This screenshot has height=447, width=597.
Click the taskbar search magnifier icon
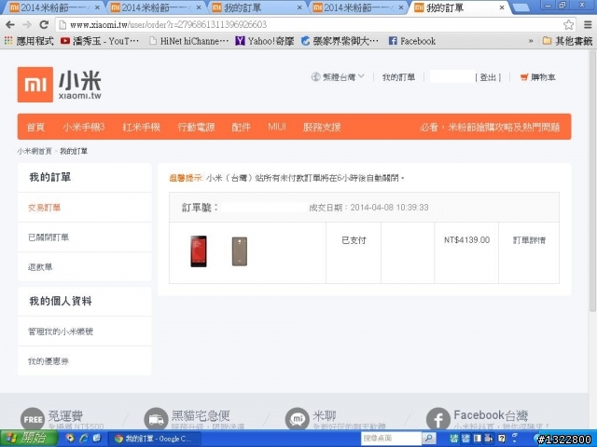click(429, 439)
